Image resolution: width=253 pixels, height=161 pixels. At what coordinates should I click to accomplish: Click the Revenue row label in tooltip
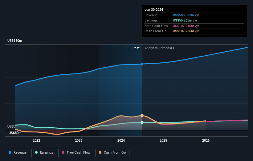point(151,15)
